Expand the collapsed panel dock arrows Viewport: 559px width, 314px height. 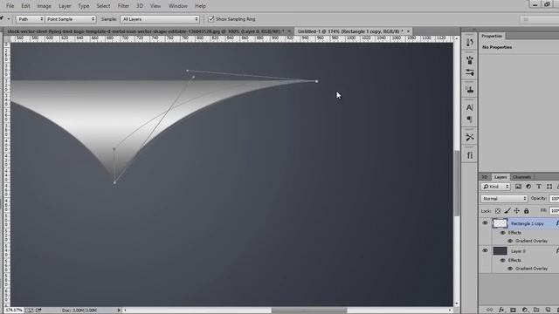[474, 30]
